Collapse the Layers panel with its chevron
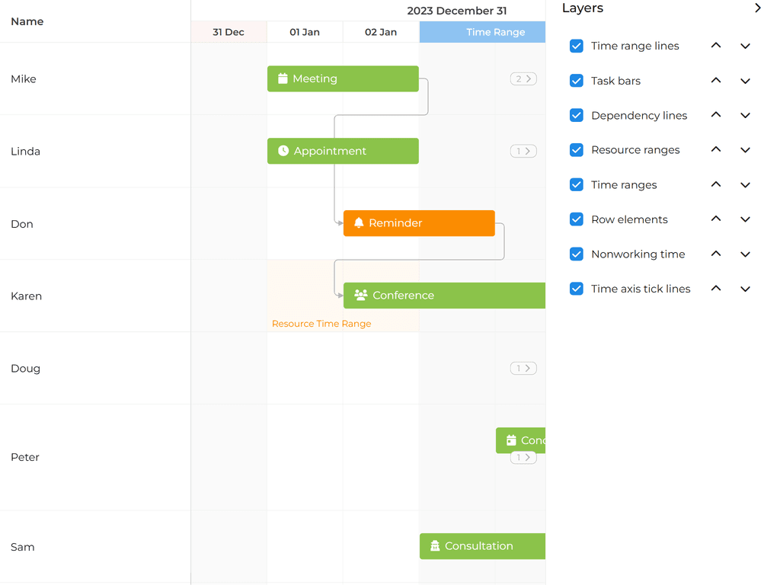Screen dimensions: 780x585 [758, 8]
